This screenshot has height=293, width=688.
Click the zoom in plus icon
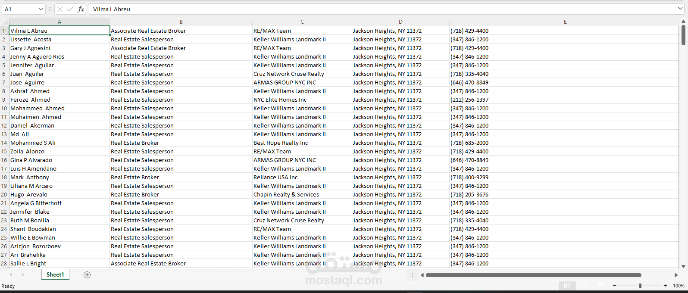(x=666, y=286)
